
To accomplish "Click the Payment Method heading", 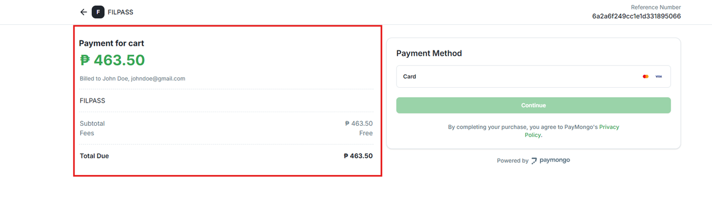I will point(429,53).
